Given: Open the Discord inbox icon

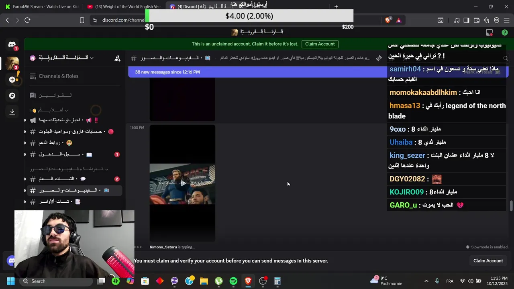Looking at the screenshot, I should click(489, 33).
